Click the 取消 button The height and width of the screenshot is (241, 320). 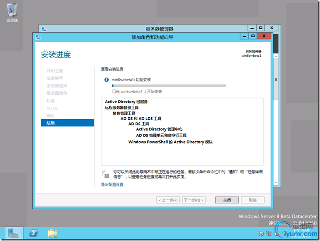coord(253,200)
